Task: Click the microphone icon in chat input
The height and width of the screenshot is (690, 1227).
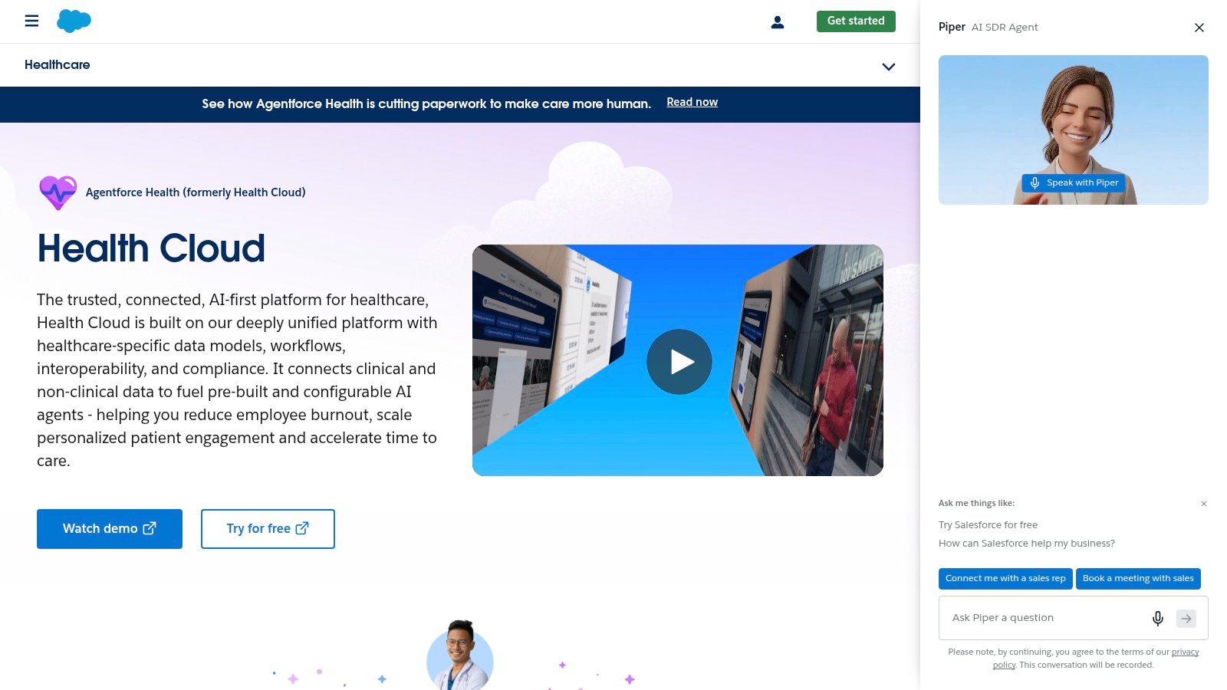Action: click(1158, 618)
